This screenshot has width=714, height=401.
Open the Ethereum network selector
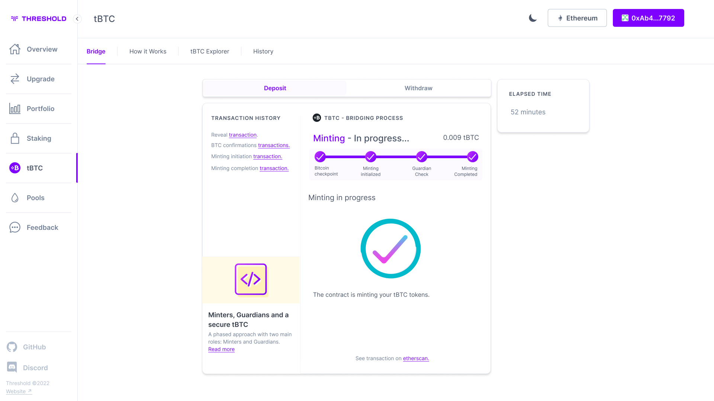click(x=577, y=18)
